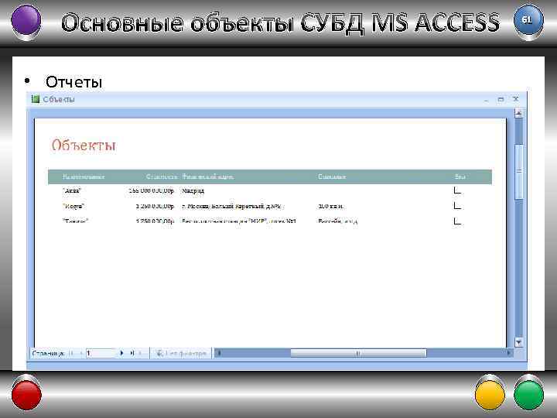
Task: Jump to the first report page
Action: 71,353
